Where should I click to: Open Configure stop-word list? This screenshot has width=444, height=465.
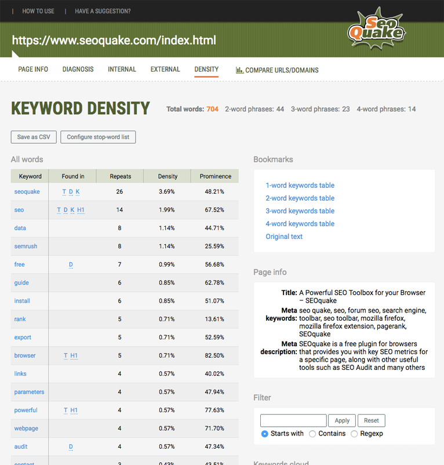[98, 137]
